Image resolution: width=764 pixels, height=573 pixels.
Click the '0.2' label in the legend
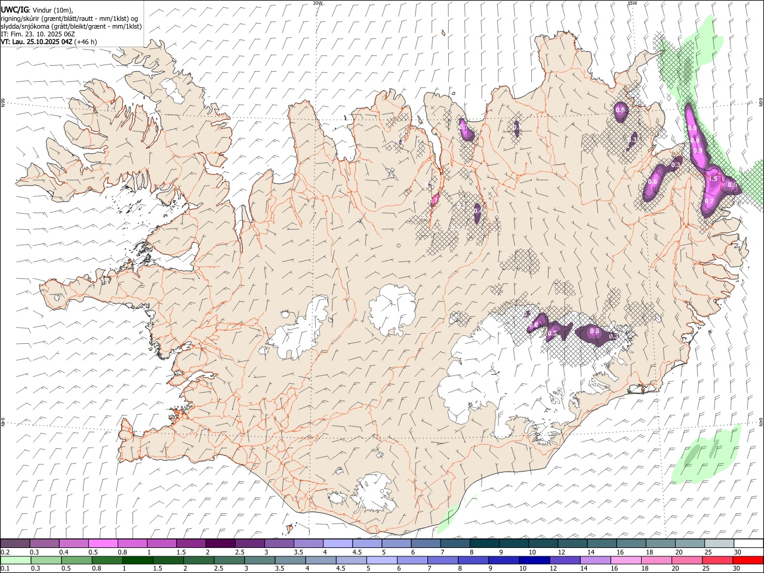[5, 552]
